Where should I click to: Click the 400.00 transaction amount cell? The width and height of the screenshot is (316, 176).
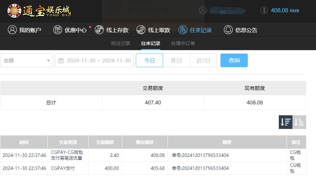pyautogui.click(x=105, y=168)
